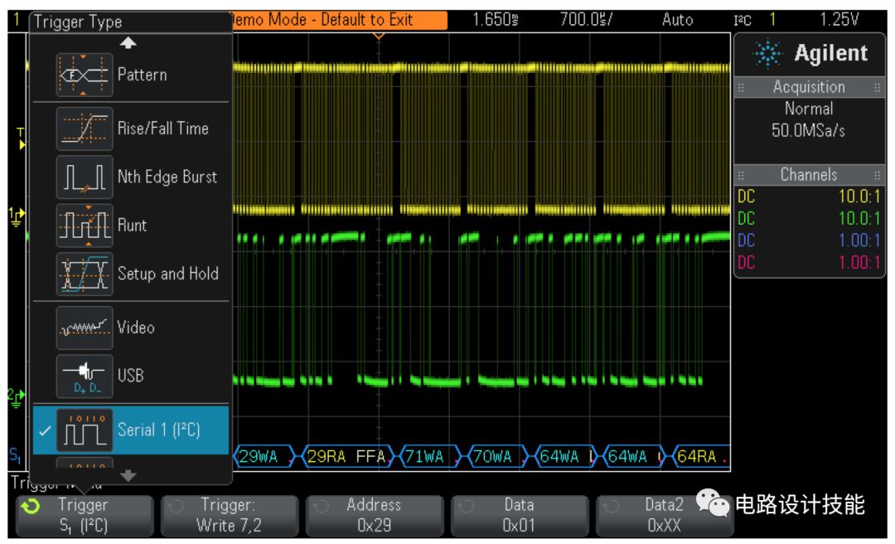This screenshot has width=895, height=544.
Task: Choose the Video trigger icon
Action: (85, 328)
